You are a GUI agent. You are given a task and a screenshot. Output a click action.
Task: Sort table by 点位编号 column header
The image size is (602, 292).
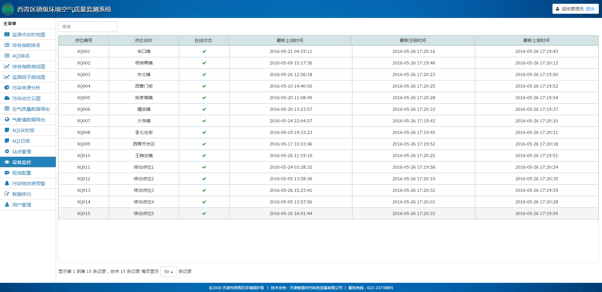83,40
